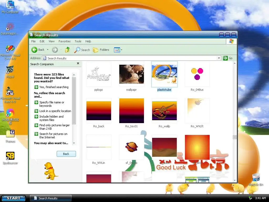Select the Ro_tex01 thumbnail

point(132,111)
